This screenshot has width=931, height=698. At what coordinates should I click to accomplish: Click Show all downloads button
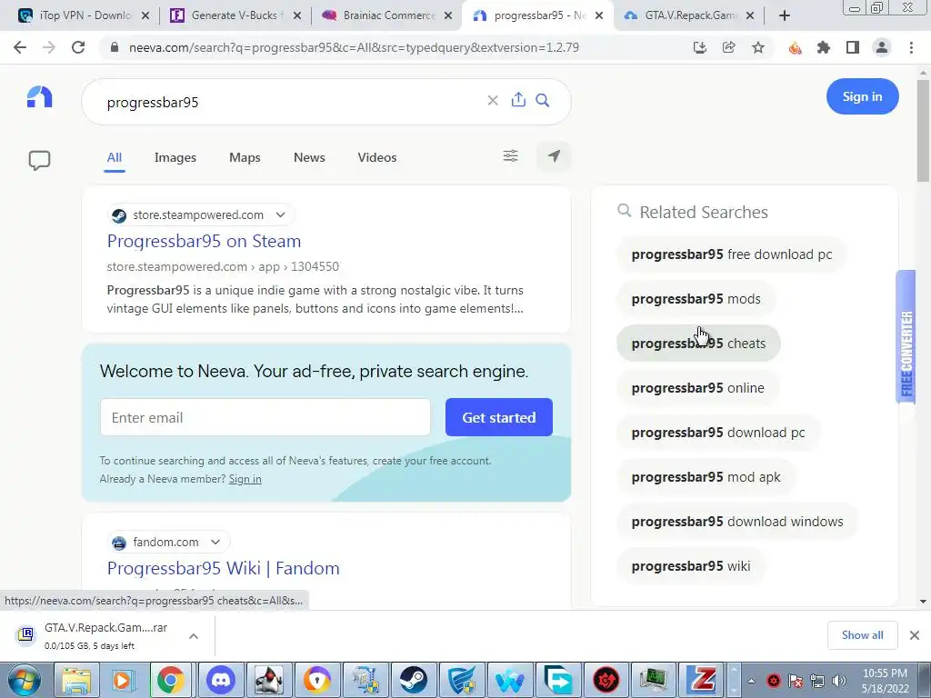click(862, 635)
